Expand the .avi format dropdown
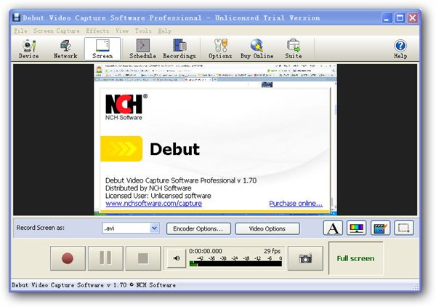The height and width of the screenshot is (307, 436). 154,228
